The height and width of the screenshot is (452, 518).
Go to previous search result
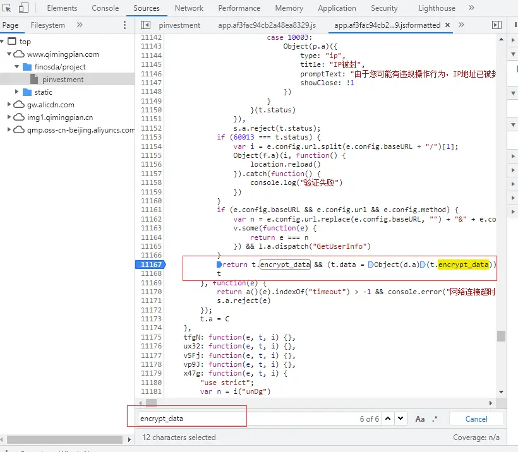pyautogui.click(x=388, y=419)
